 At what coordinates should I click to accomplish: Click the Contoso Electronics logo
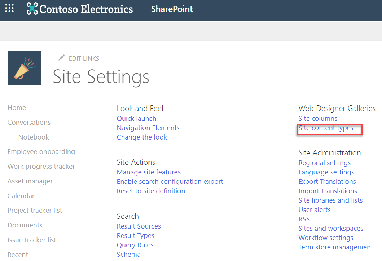79,9
